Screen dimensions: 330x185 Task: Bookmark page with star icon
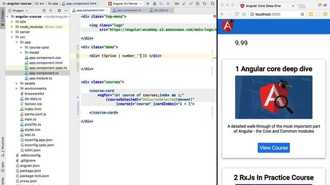coord(303,14)
